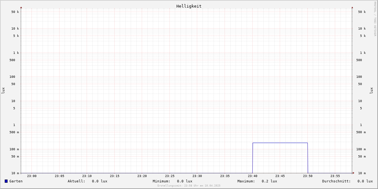Click the 23:55 time axis label
The image size is (378, 189).
(x=335, y=176)
